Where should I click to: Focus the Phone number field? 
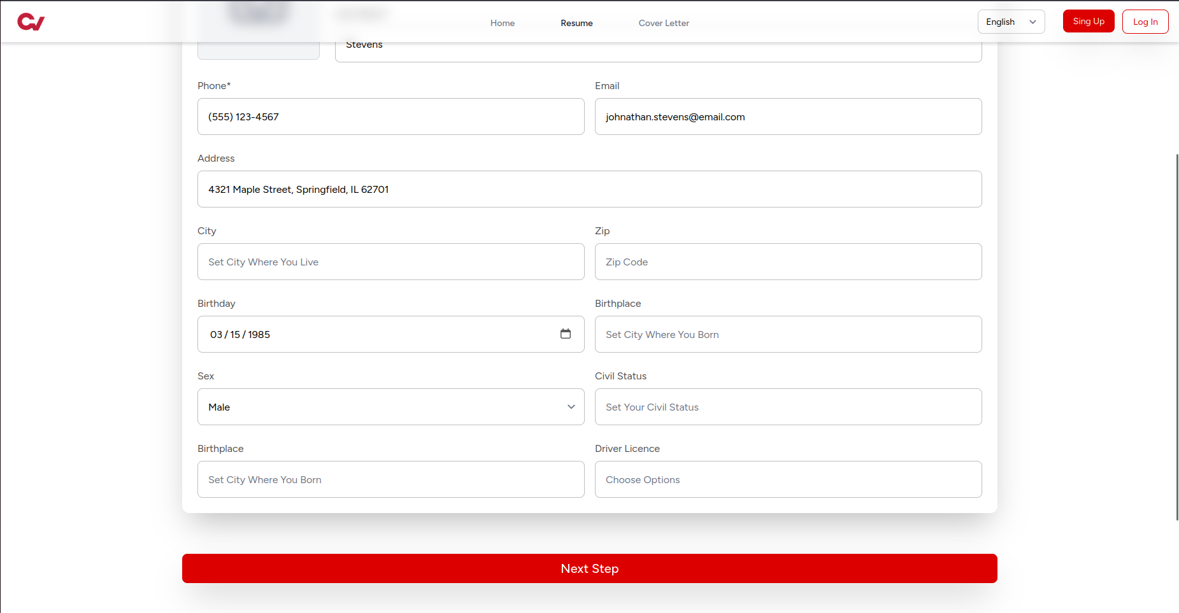pyautogui.click(x=390, y=116)
